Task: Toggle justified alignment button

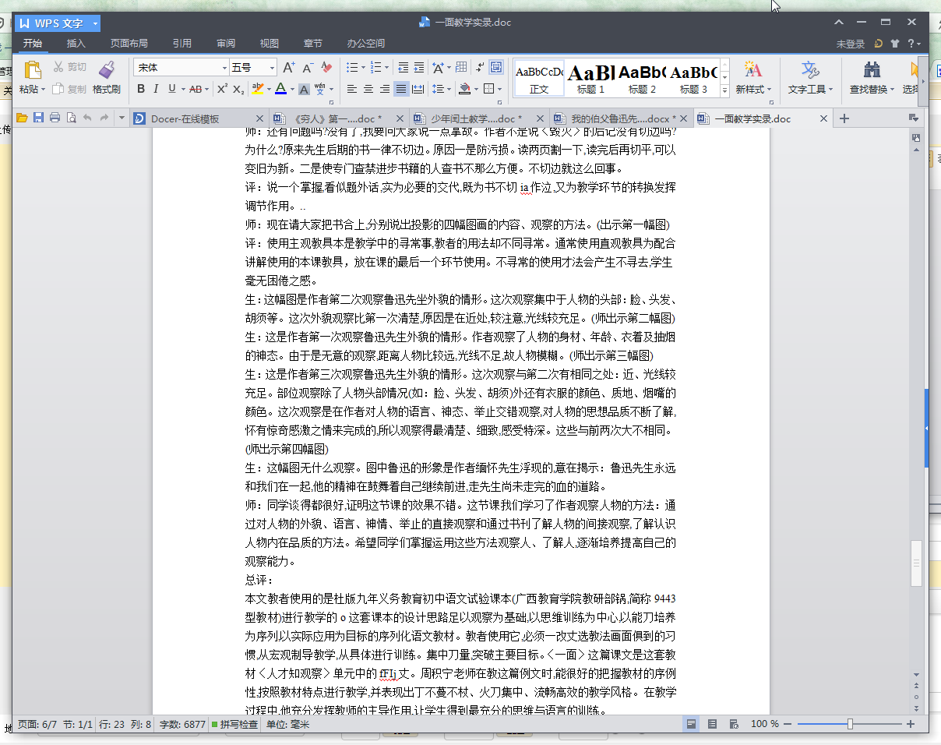Action: 401,89
